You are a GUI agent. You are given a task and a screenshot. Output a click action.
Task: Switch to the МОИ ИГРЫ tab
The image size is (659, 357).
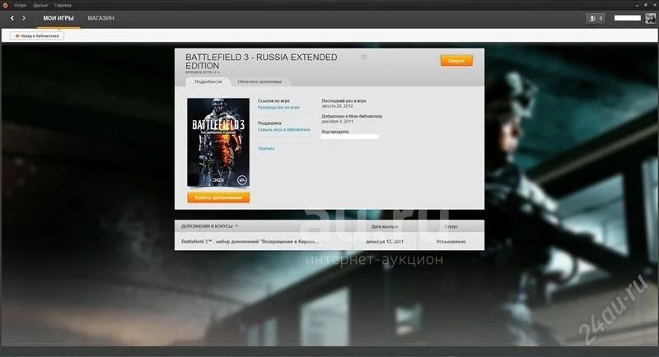coord(58,18)
